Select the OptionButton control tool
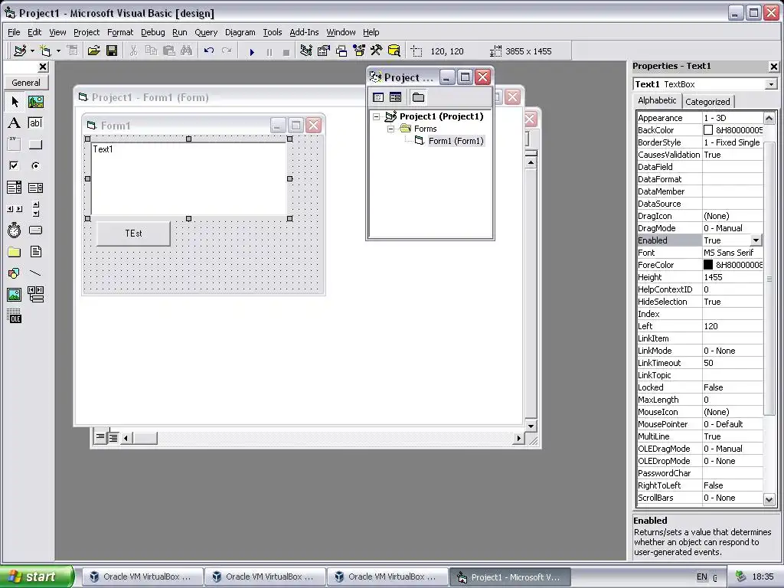This screenshot has width=784, height=588. tap(35, 165)
